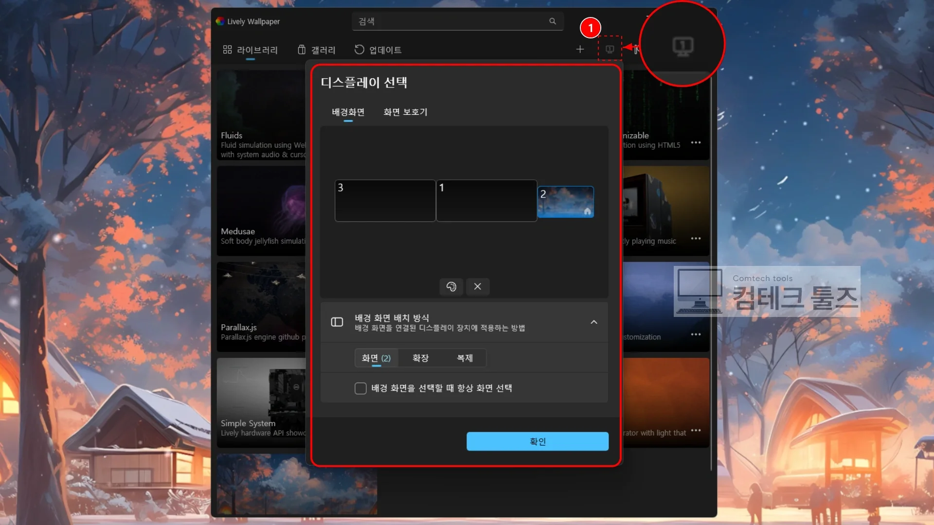934x525 pixels.
Task: Click the customize wallpaper palette icon
Action: tap(451, 286)
